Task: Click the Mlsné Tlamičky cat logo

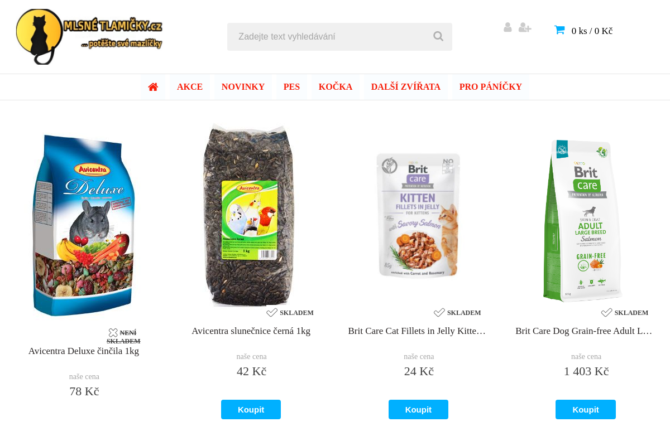Action: 89,36
